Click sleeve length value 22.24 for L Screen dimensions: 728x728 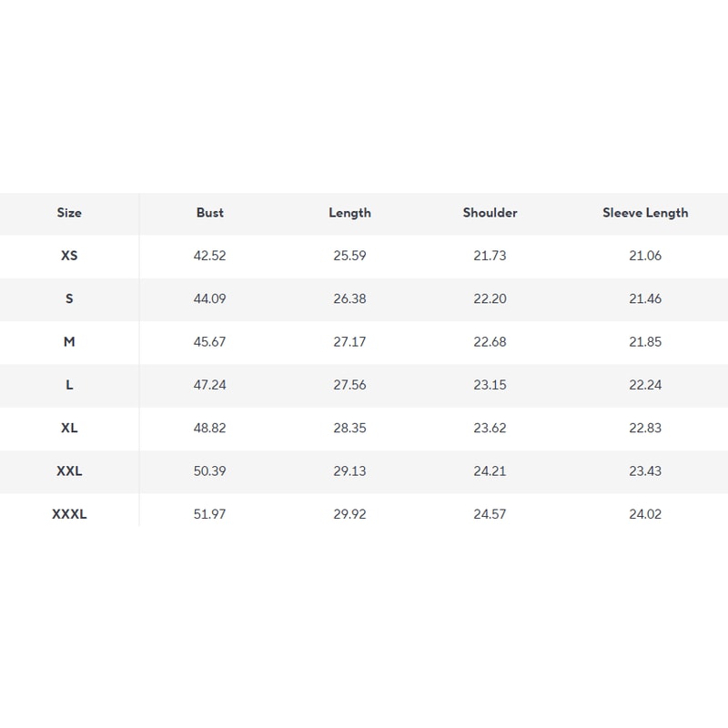(645, 385)
